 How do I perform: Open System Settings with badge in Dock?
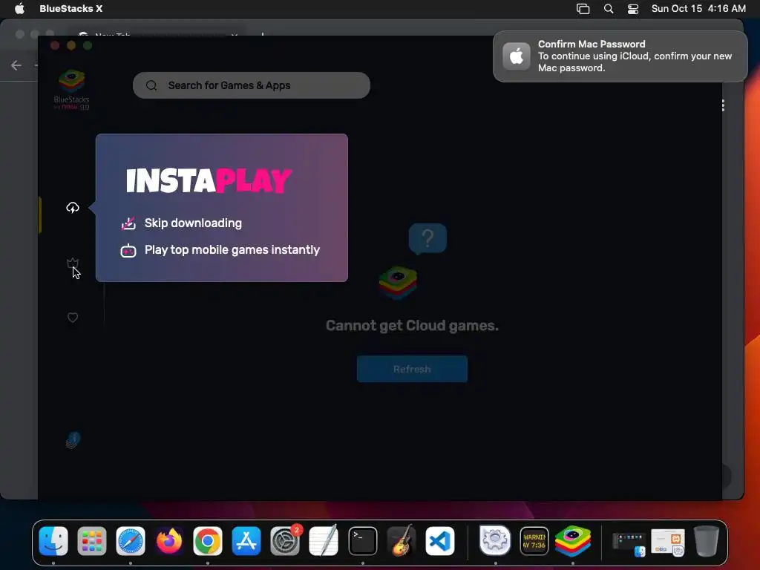coord(285,541)
